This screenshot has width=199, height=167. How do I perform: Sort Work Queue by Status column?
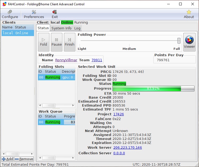click(53, 116)
